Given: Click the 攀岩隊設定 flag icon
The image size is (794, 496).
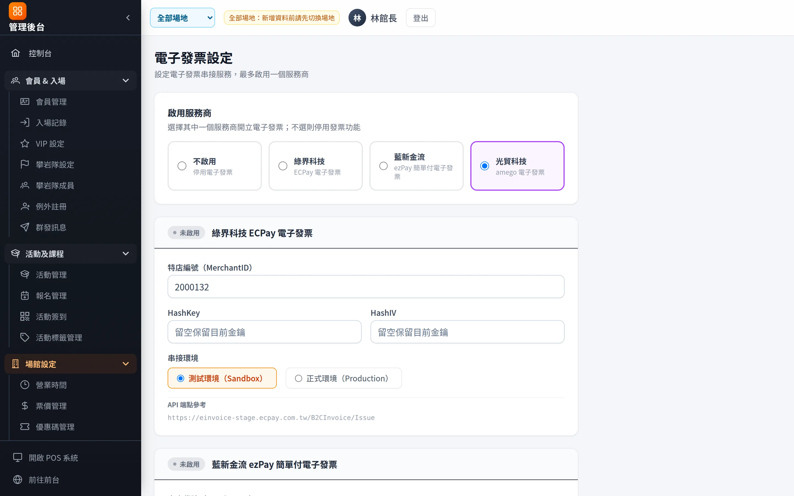Looking at the screenshot, I should click(x=25, y=164).
